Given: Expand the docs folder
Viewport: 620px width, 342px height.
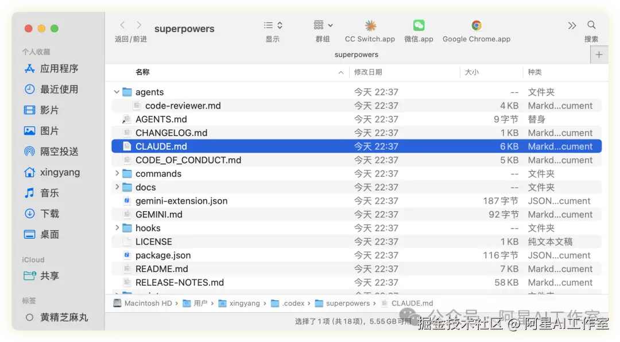Looking at the screenshot, I should (117, 187).
